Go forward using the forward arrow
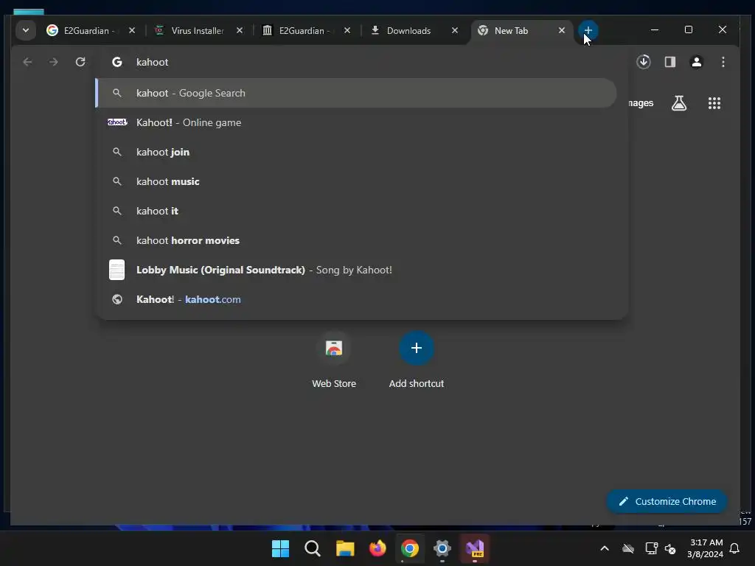The height and width of the screenshot is (566, 755). (x=53, y=62)
